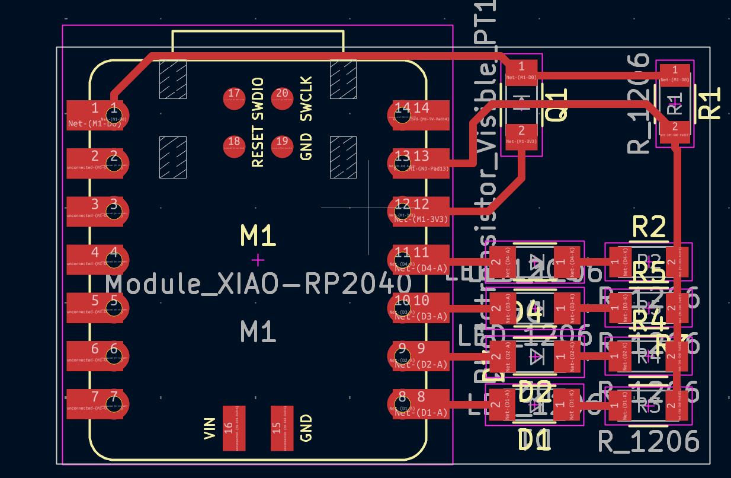Select pad 1 of resistor R1

[x=675, y=72]
